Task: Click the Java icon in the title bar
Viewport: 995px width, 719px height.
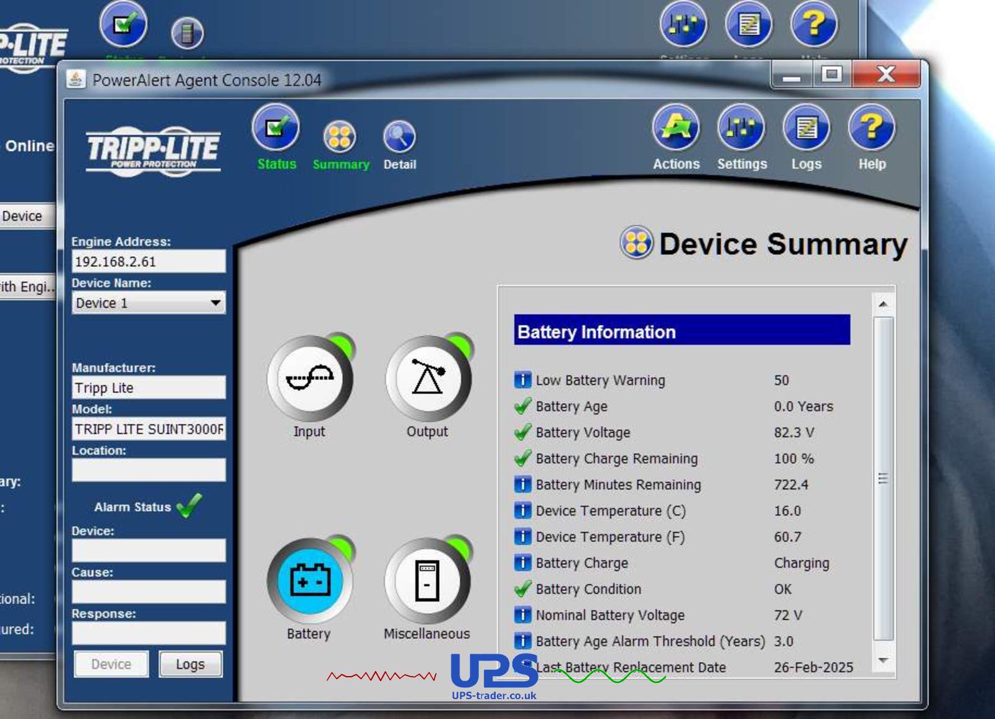Action: pos(76,79)
